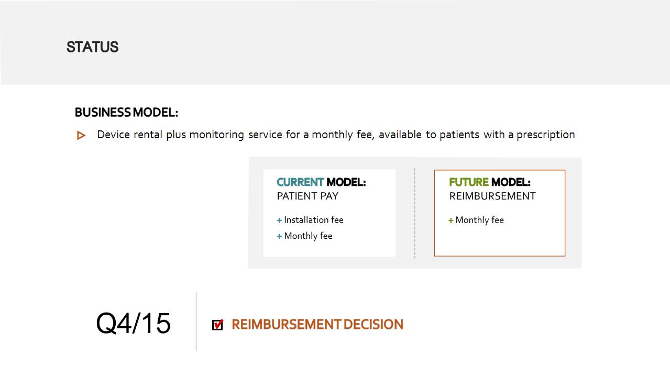Click the device rental description sentence
The image size is (670, 377).
(x=336, y=135)
